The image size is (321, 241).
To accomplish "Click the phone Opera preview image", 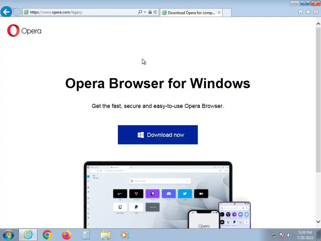I will coord(204,219).
